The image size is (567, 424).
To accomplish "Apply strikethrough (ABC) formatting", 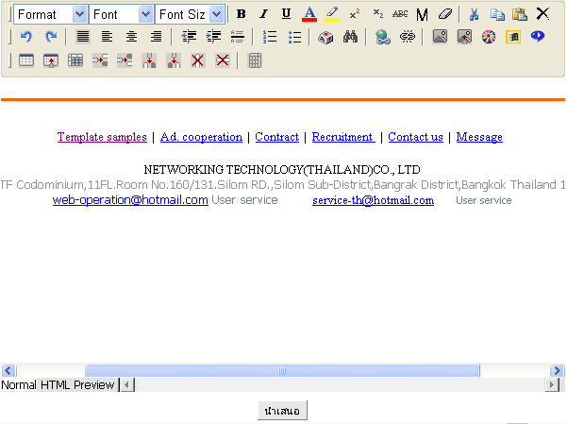I will tap(400, 14).
